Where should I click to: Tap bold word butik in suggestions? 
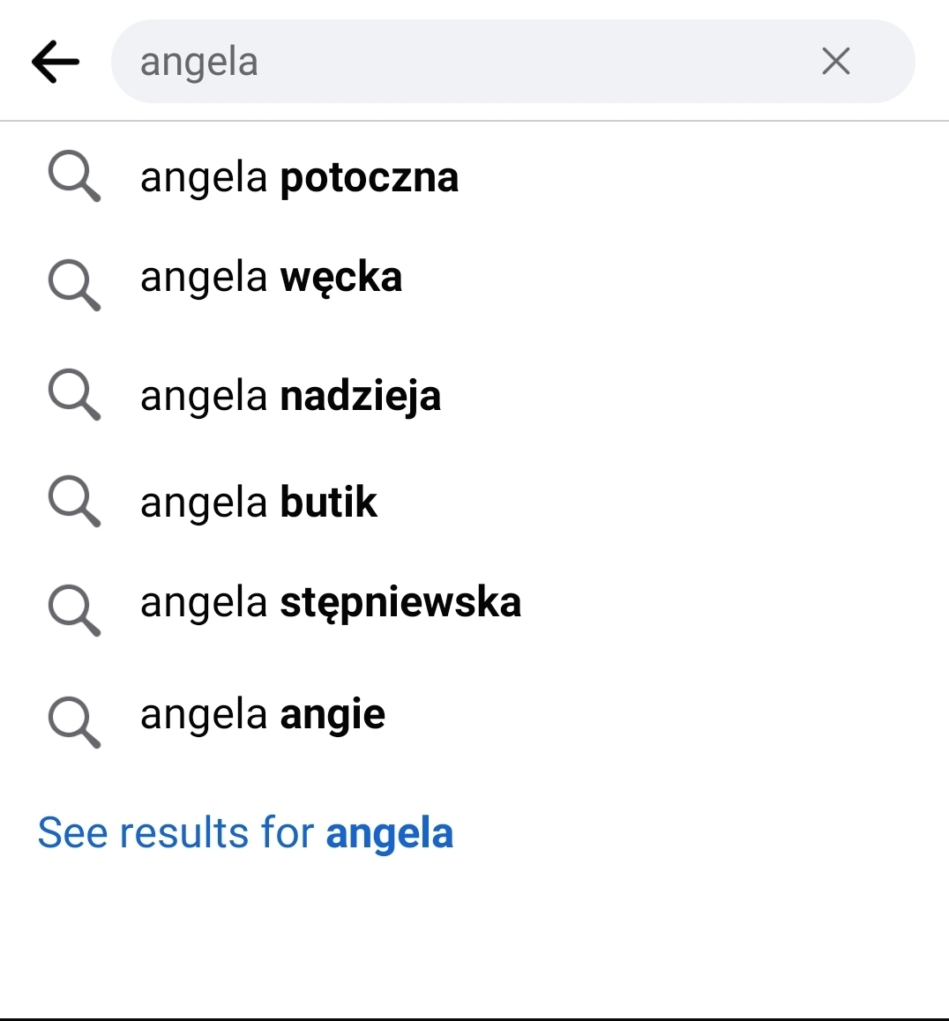click(328, 503)
